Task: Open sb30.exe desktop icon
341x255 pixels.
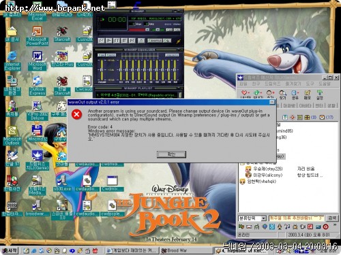Action: point(62,183)
